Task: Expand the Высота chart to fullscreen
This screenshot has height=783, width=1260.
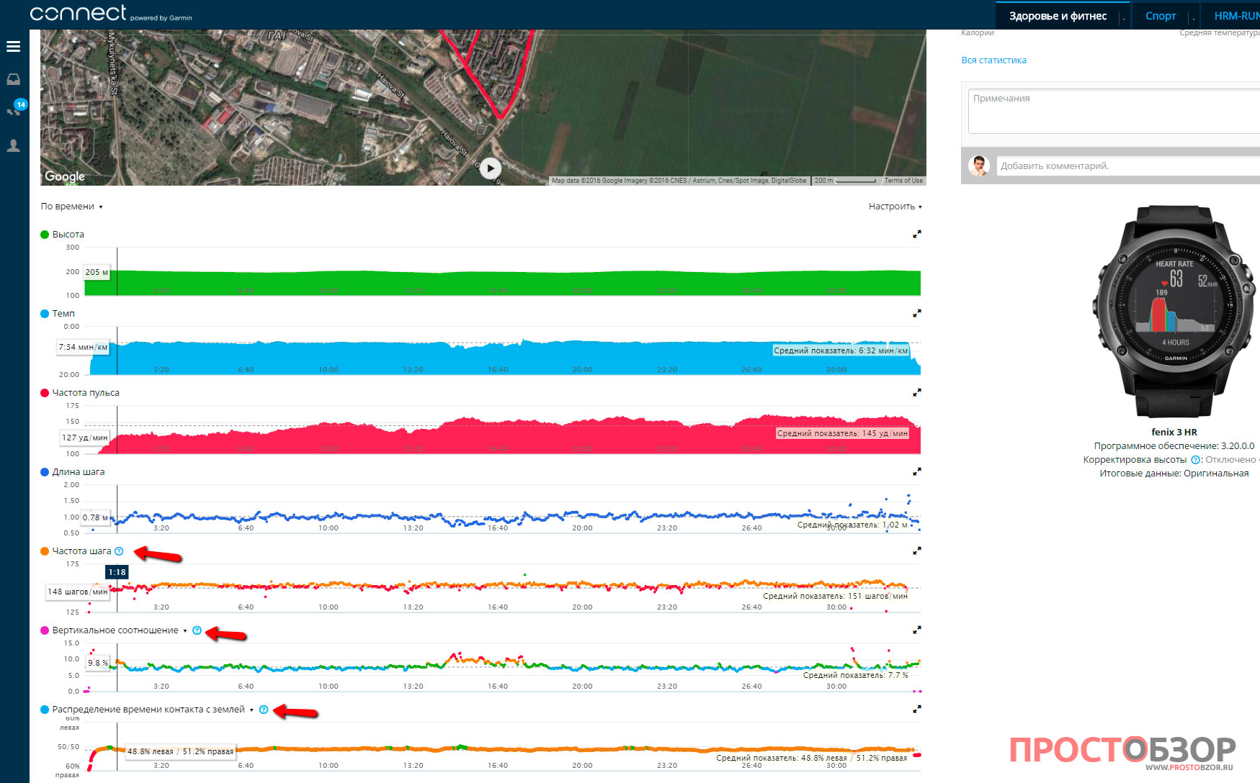Action: pyautogui.click(x=916, y=235)
